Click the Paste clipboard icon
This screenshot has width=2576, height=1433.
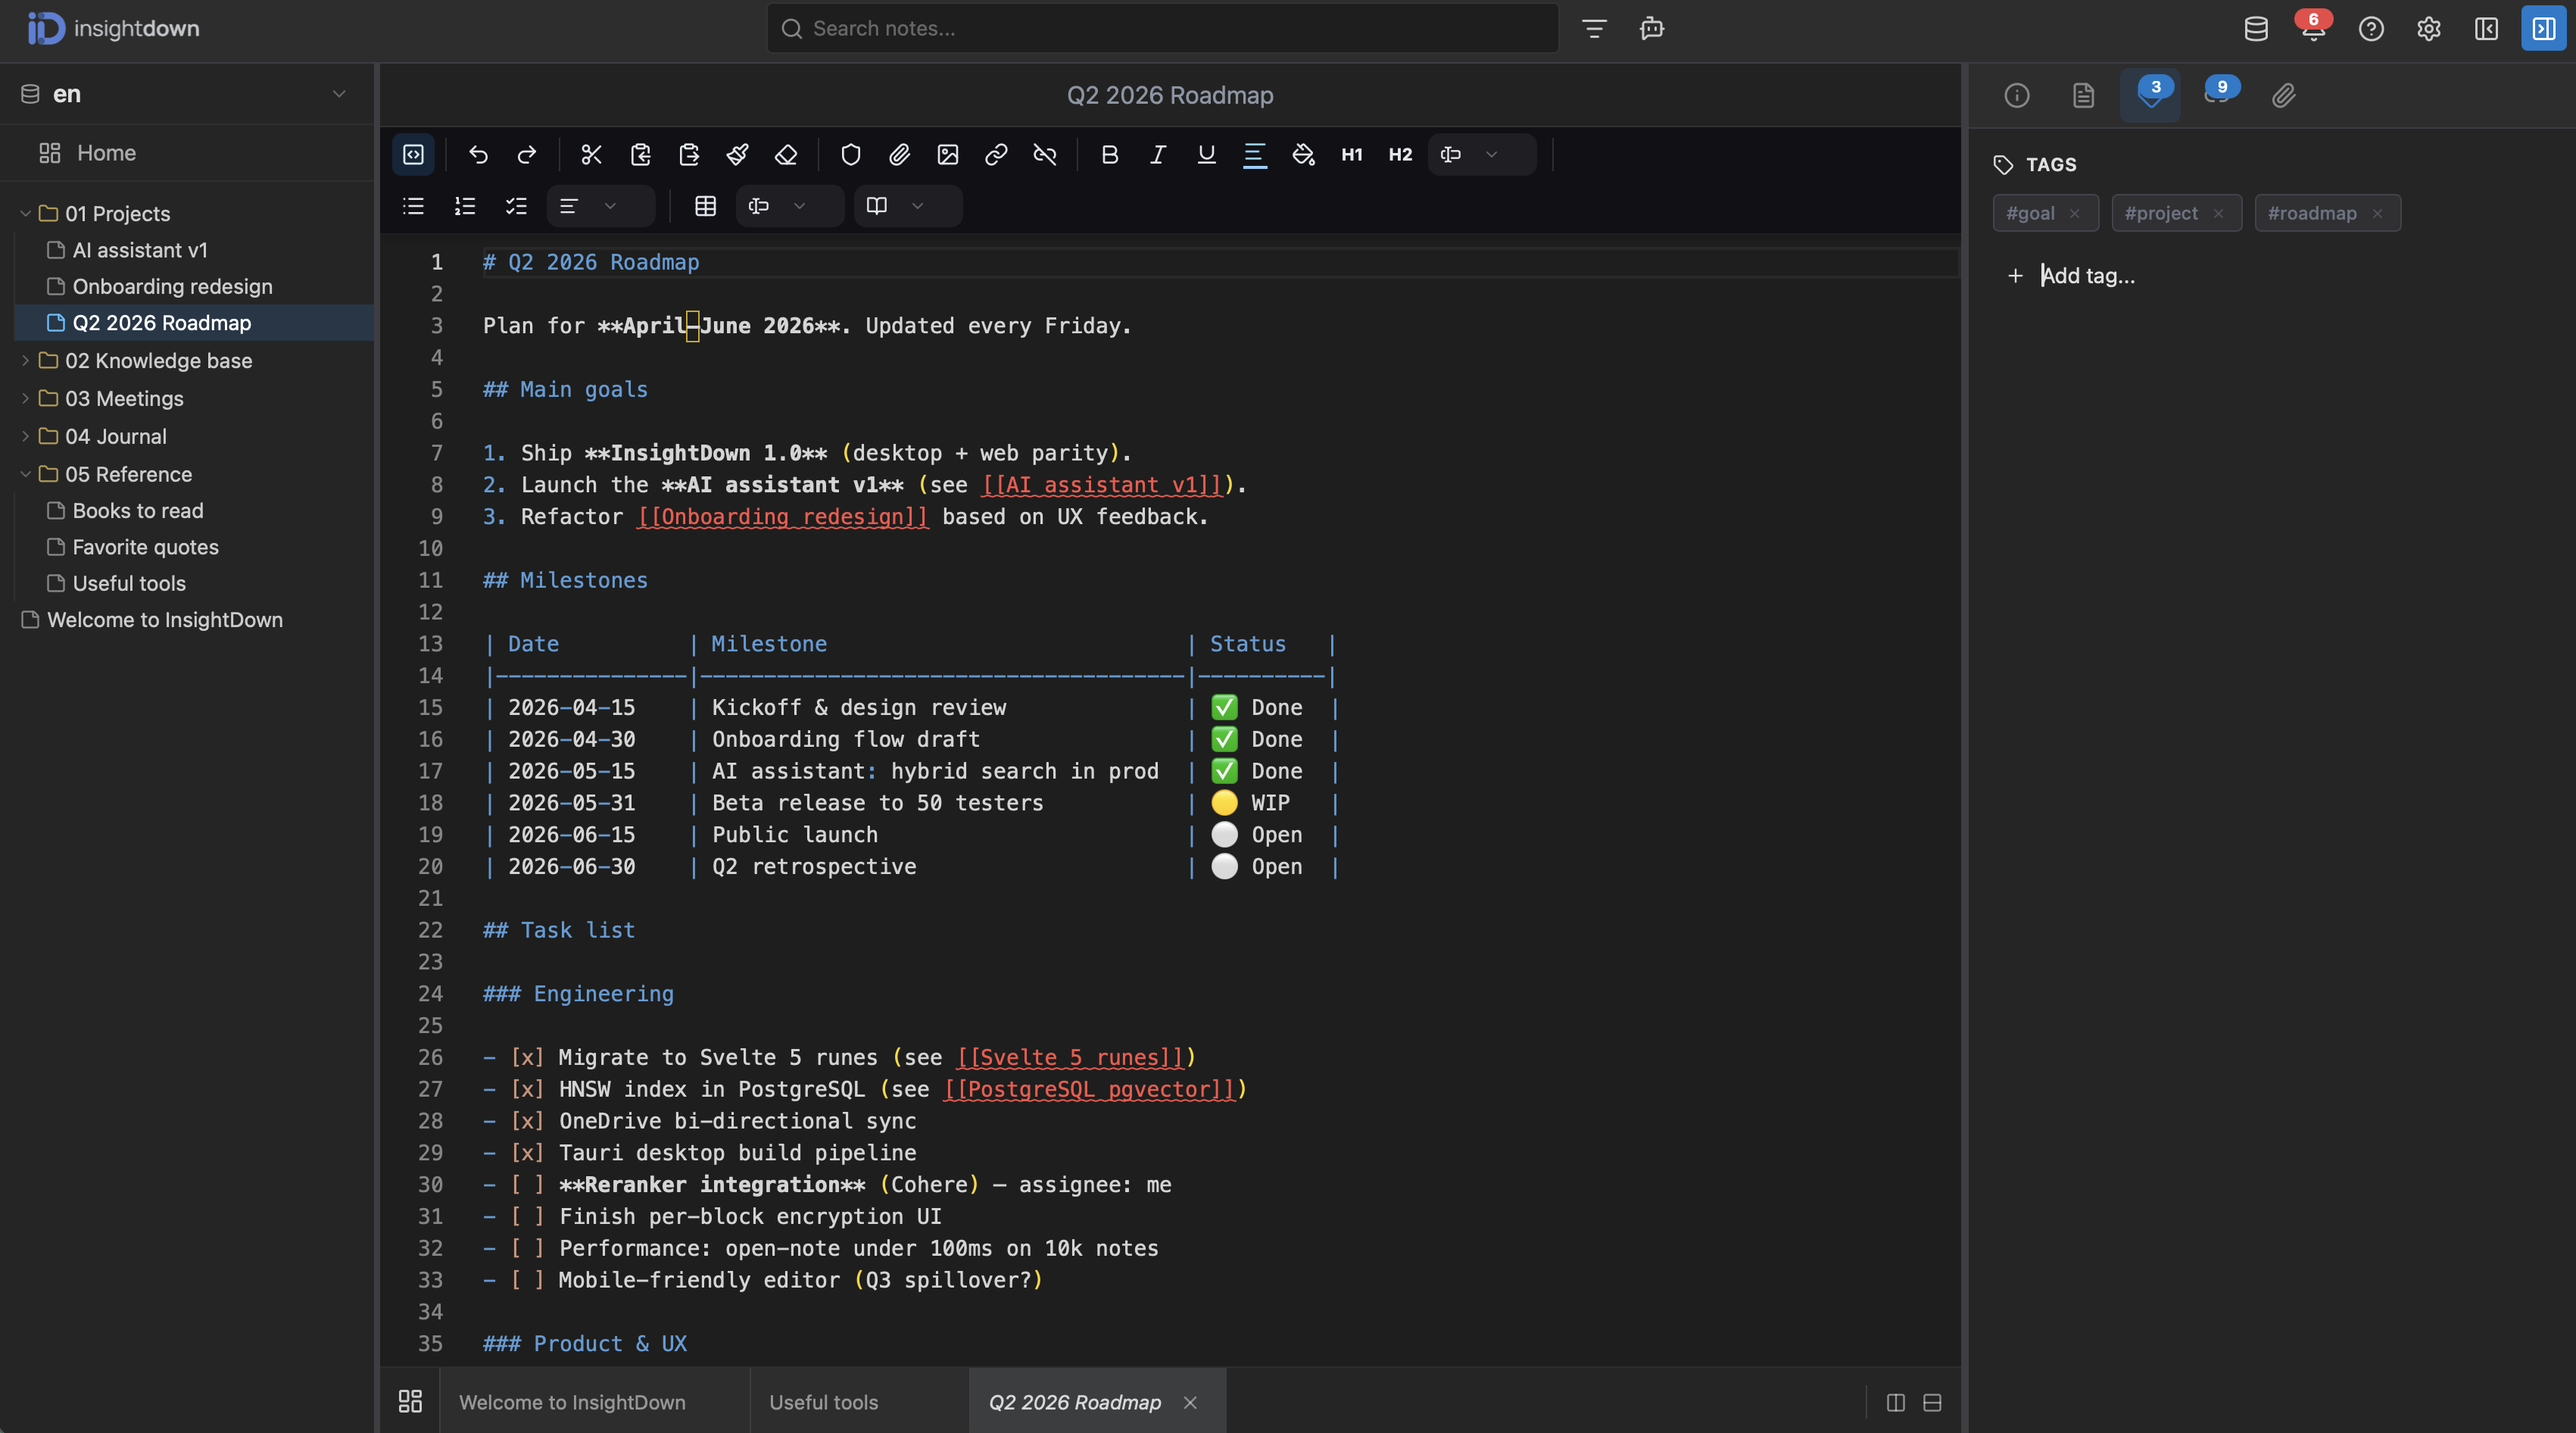[x=689, y=154]
